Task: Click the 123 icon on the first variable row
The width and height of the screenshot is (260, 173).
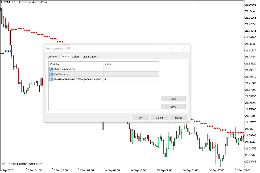Action: [x=51, y=69]
